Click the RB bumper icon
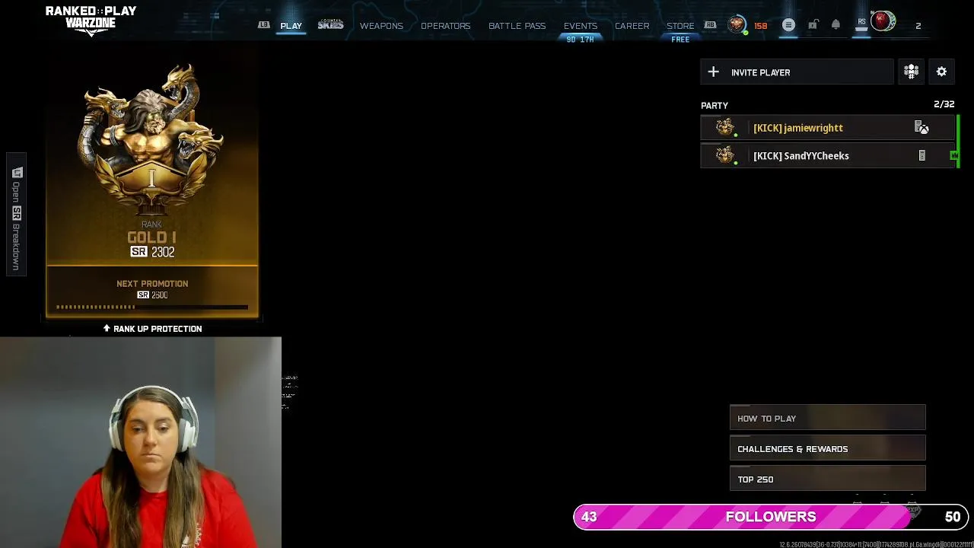974x548 pixels. [710, 25]
